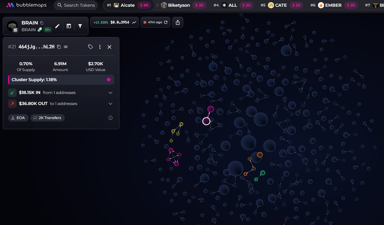This screenshot has height=225, width=384.
Task: Click the +12.82K% price change value
Action: coord(100,22)
